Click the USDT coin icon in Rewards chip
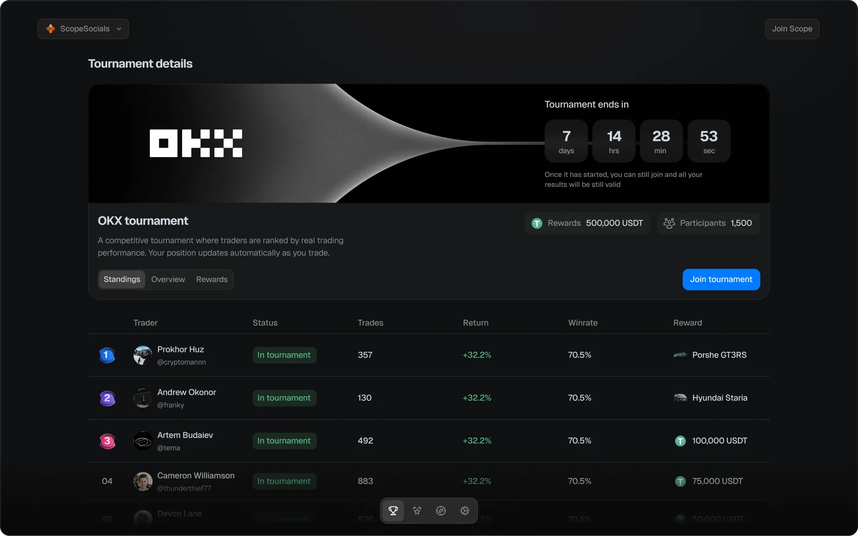The height and width of the screenshot is (536, 858). [x=537, y=223]
